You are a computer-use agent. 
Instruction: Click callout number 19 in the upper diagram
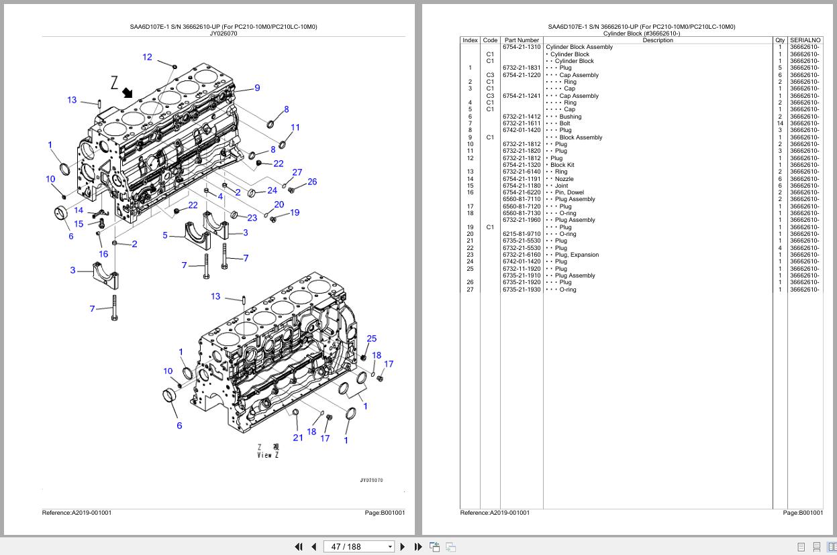294,212
